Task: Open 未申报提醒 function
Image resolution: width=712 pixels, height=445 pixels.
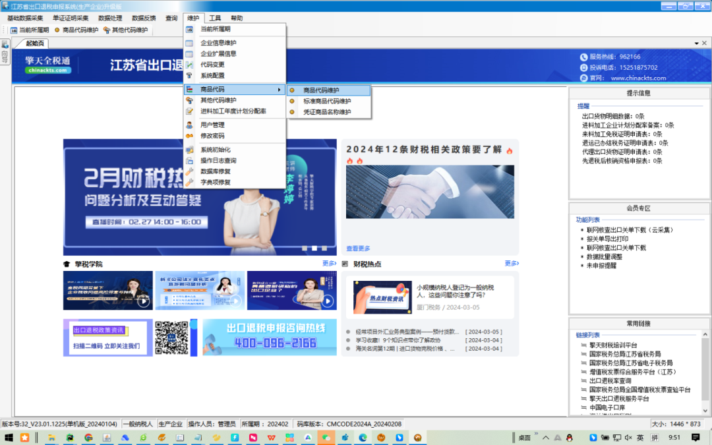Action: tap(602, 266)
